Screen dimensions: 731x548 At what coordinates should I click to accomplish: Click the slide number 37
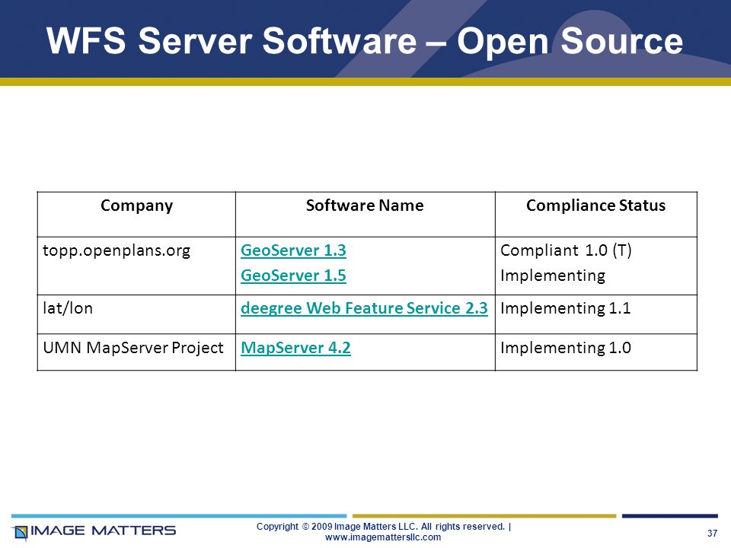click(712, 533)
